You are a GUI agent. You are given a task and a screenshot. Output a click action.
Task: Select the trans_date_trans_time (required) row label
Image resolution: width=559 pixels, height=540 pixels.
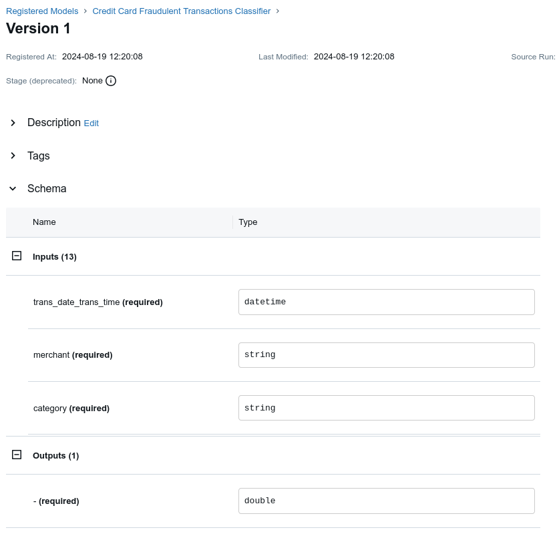coord(98,302)
